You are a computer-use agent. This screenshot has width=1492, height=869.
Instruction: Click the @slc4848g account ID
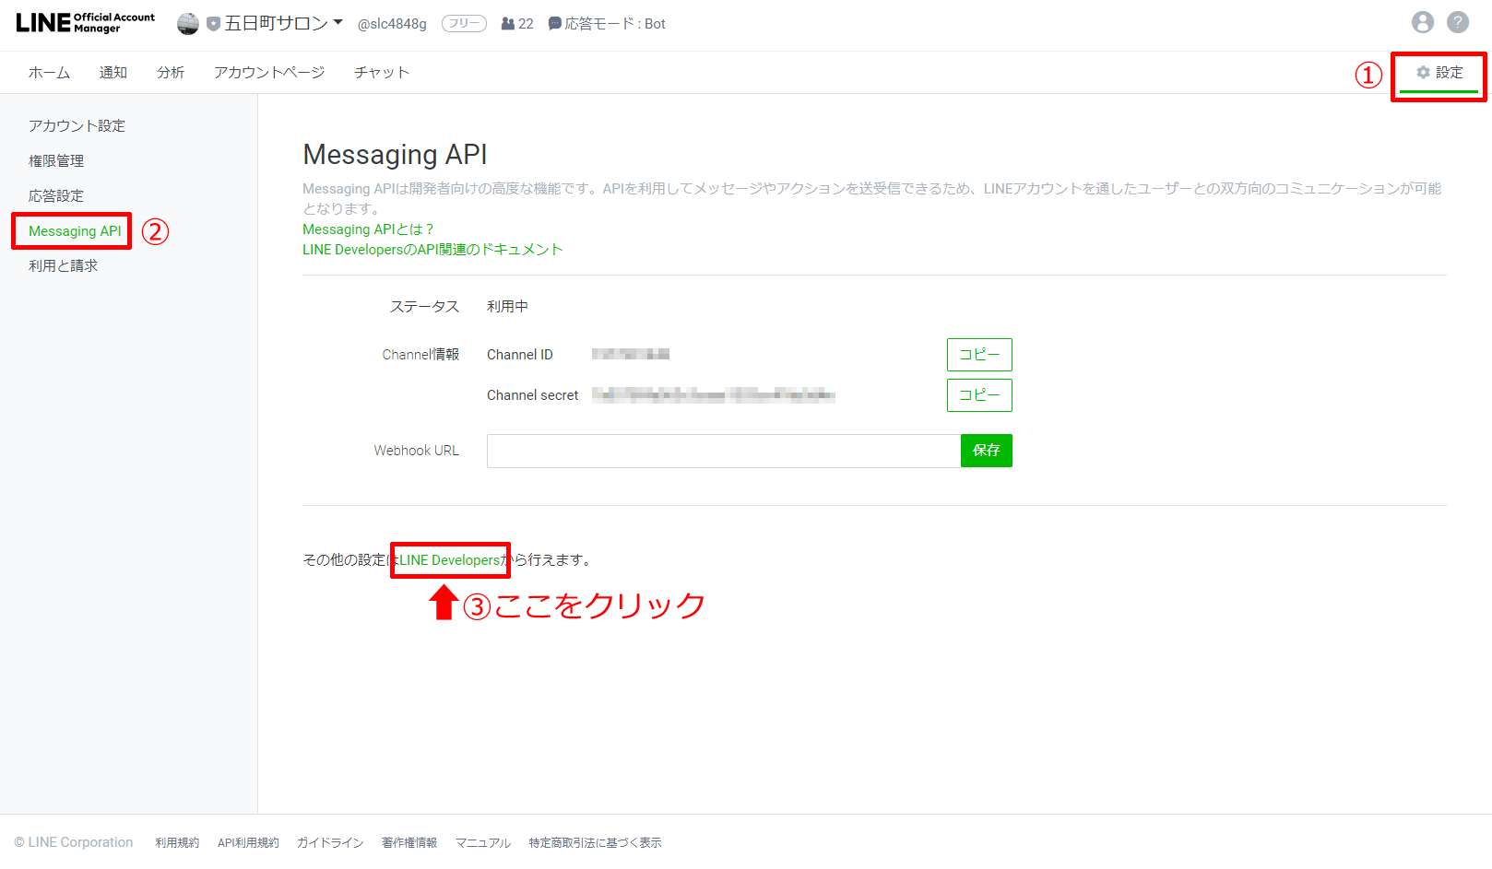(x=392, y=24)
